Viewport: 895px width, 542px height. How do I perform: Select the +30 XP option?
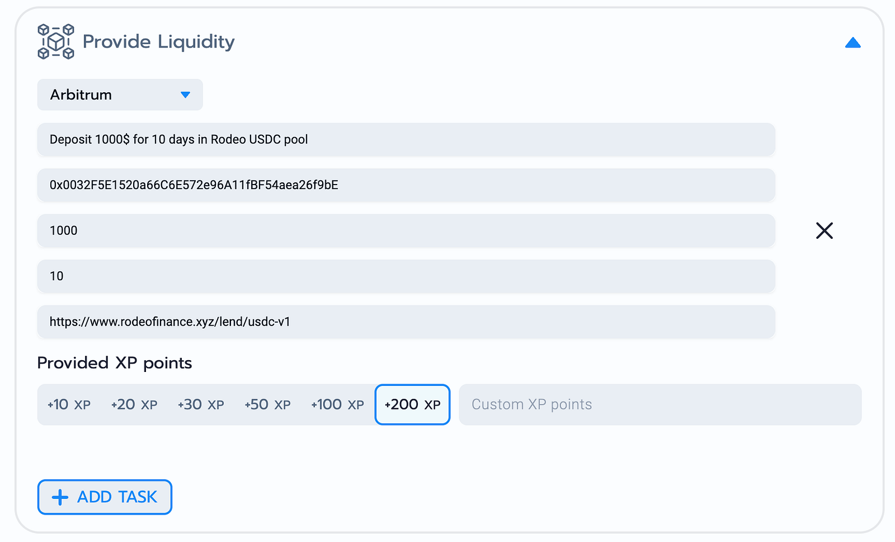pyautogui.click(x=201, y=404)
